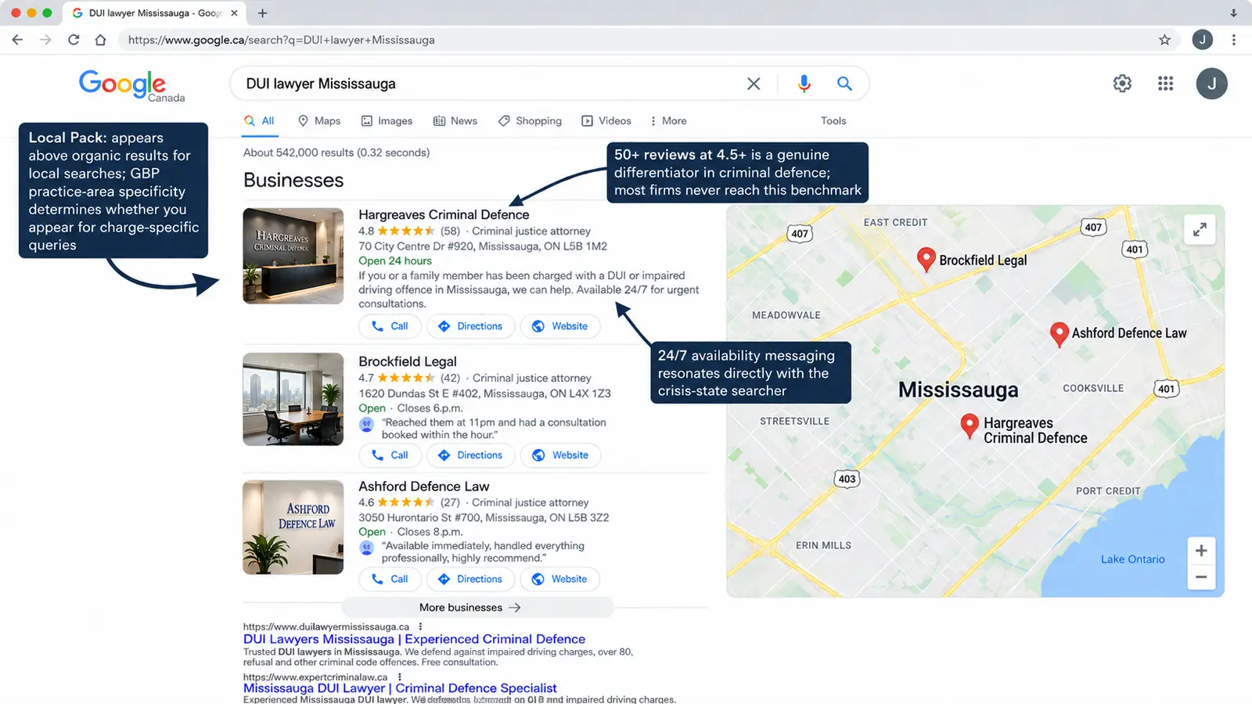The width and height of the screenshot is (1252, 704).
Task: Clear the search query with the X icon
Action: tap(754, 84)
